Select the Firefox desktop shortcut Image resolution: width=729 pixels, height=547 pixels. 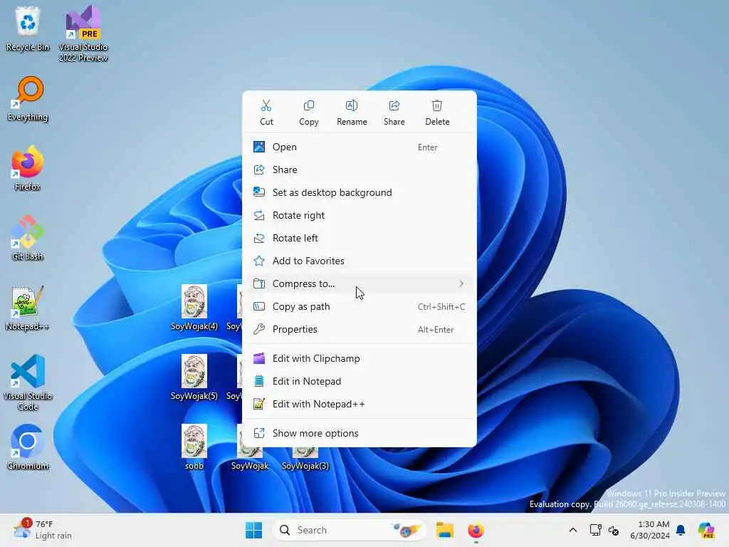[x=28, y=168]
